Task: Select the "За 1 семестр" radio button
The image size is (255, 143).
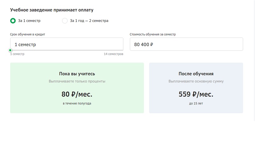Action: [13, 21]
